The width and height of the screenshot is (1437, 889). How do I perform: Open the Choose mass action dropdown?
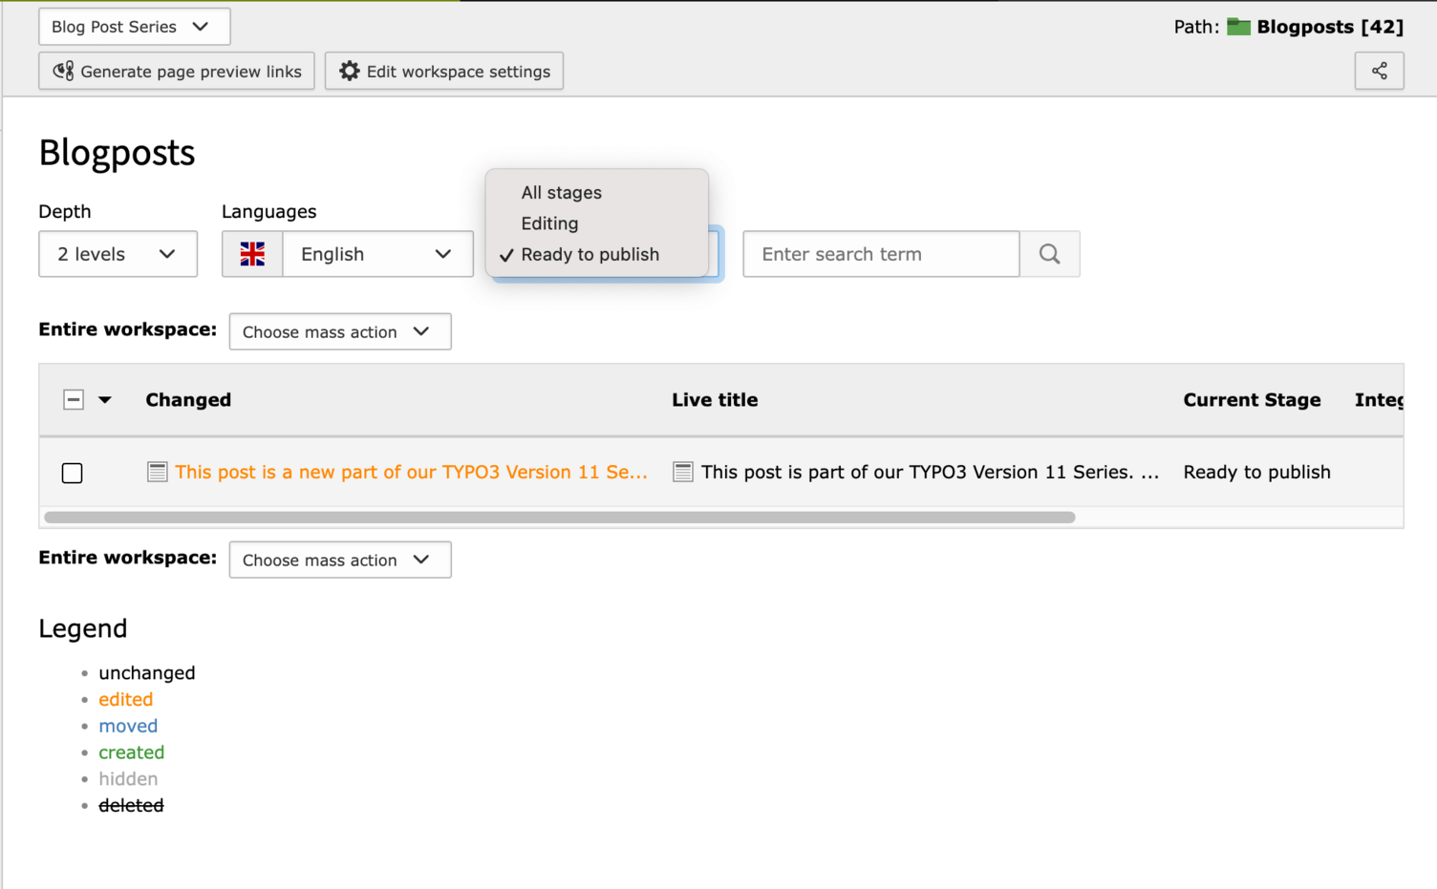point(339,331)
